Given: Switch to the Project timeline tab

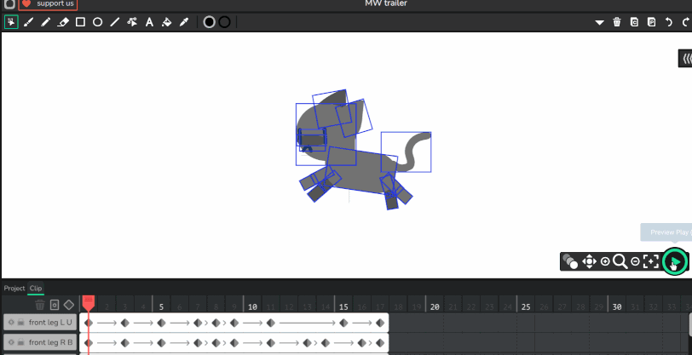Looking at the screenshot, I should click(14, 289).
